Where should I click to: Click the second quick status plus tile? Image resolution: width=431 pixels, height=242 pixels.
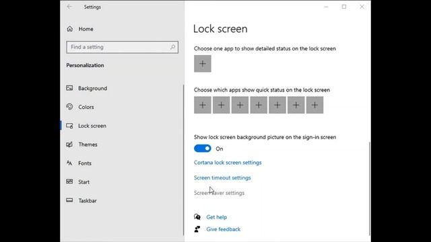pyautogui.click(x=222, y=105)
